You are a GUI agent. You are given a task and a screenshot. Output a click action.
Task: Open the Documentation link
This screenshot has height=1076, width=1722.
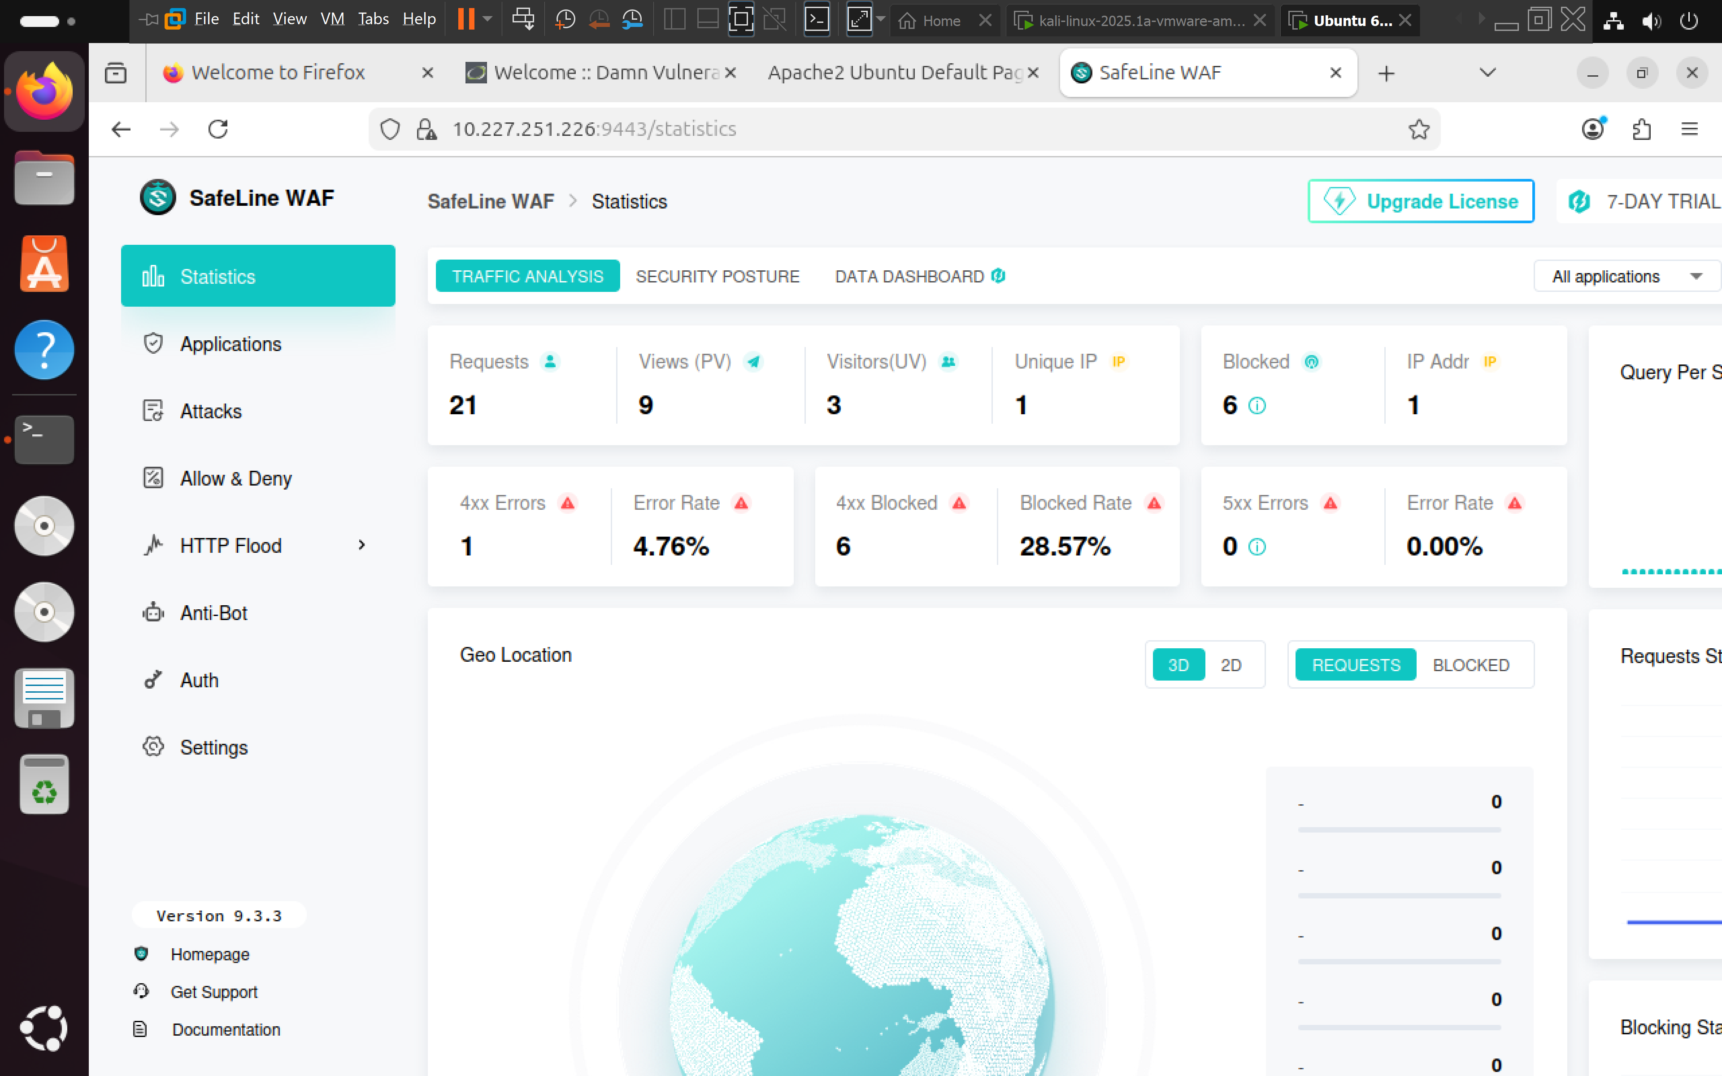[226, 1030]
